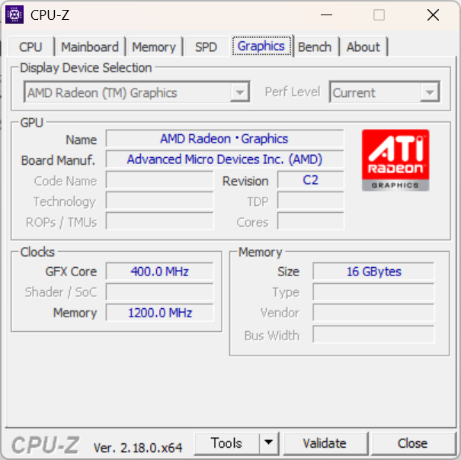Click the GFX Core clock value
Screen dimensions: 461x460
159,272
